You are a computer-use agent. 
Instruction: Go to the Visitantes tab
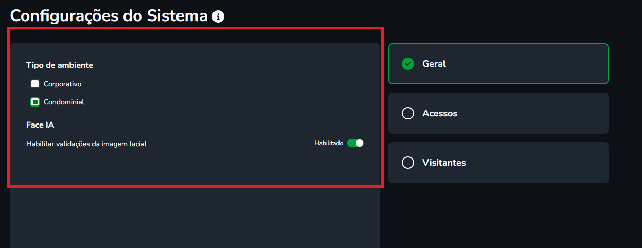[x=498, y=163]
